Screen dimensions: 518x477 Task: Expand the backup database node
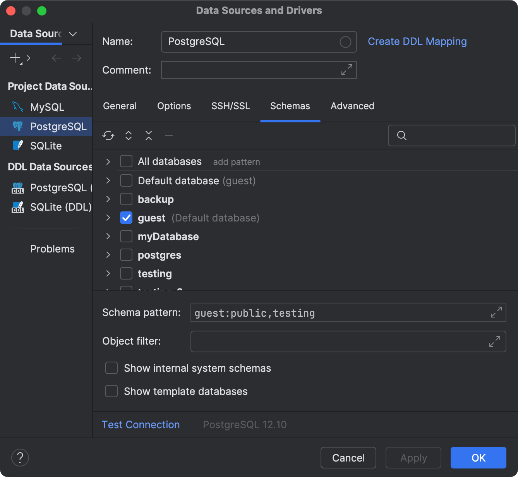[108, 199]
